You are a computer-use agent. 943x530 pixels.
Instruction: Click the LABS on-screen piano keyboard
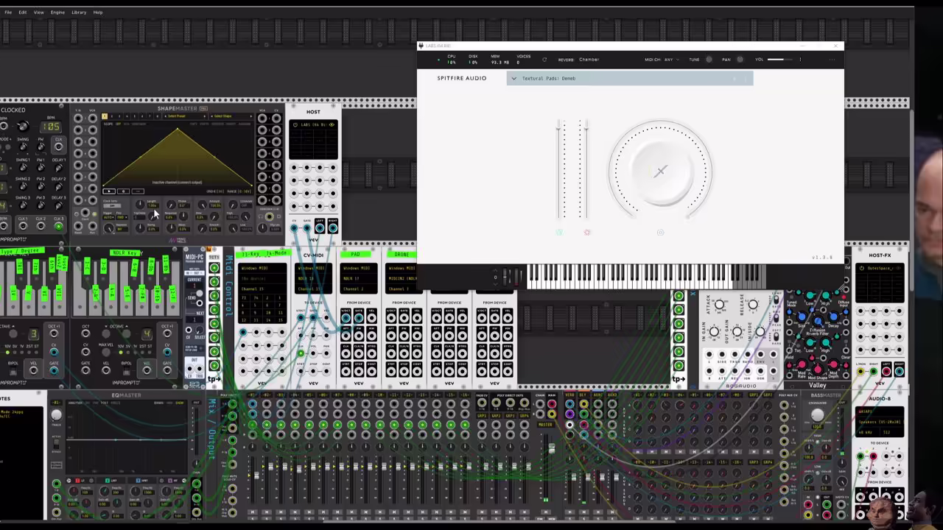tap(645, 276)
